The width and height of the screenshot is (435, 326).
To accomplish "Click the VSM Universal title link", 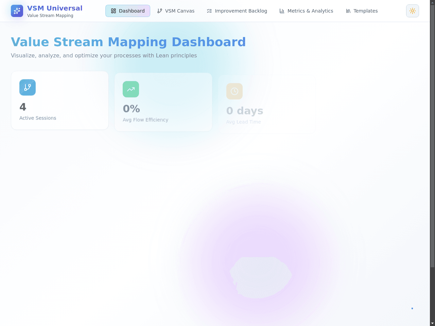I will (x=55, y=8).
